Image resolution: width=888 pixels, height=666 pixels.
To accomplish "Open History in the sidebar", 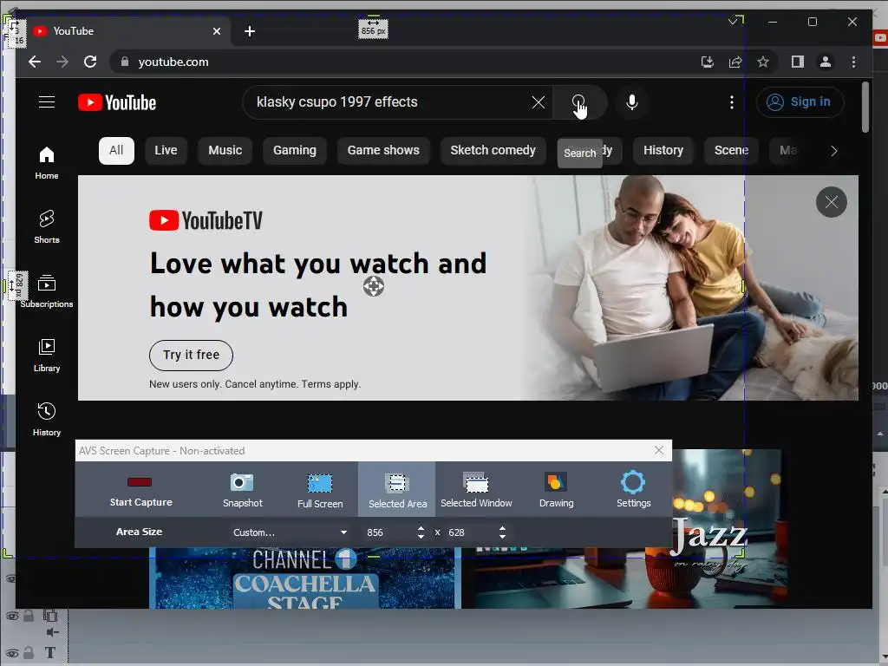I will click(x=47, y=419).
